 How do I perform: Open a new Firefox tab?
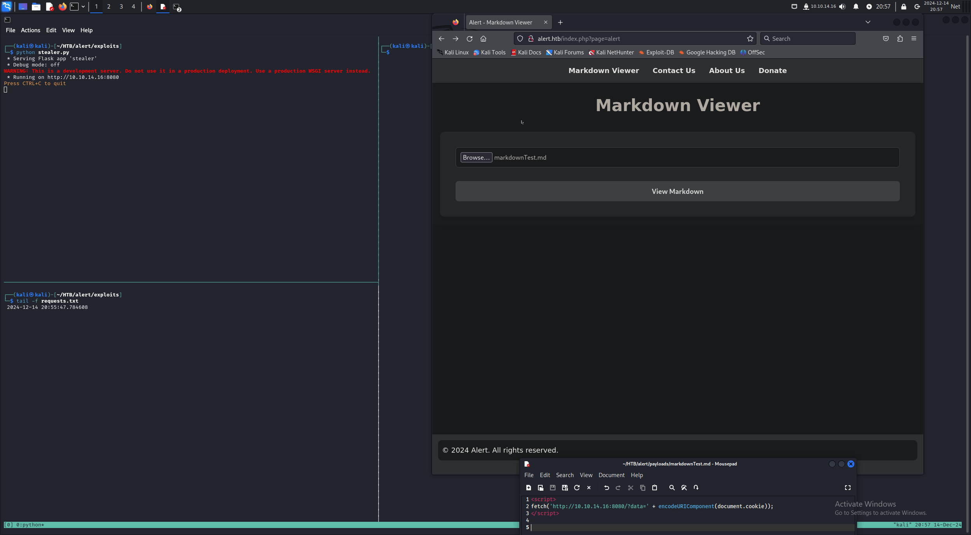560,23
